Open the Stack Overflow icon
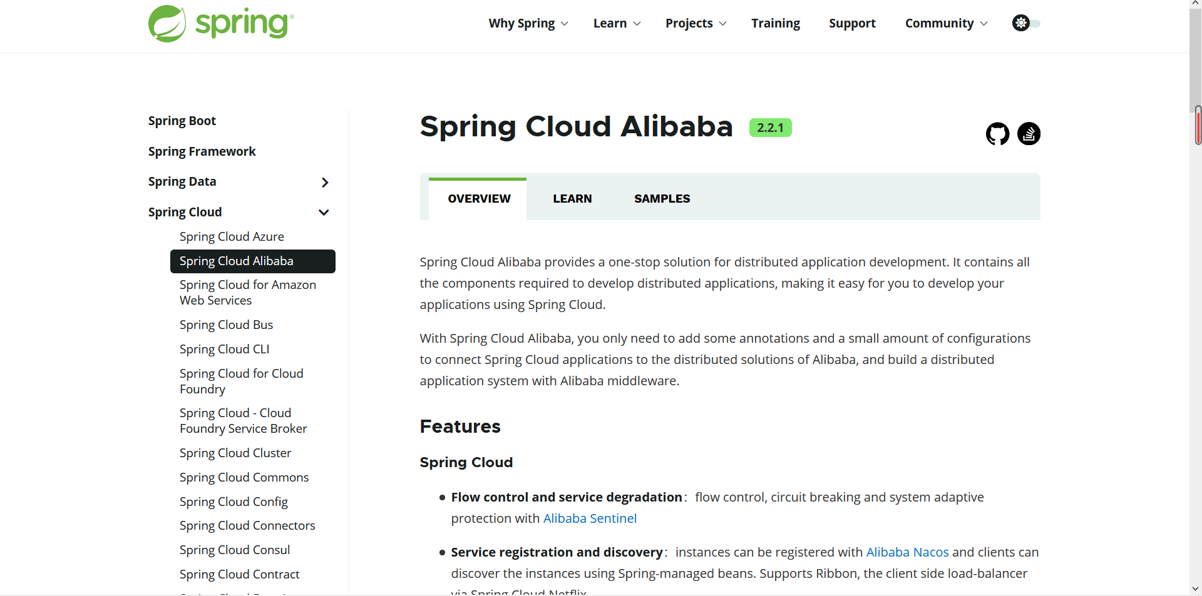This screenshot has height=596, width=1202. tap(1029, 133)
